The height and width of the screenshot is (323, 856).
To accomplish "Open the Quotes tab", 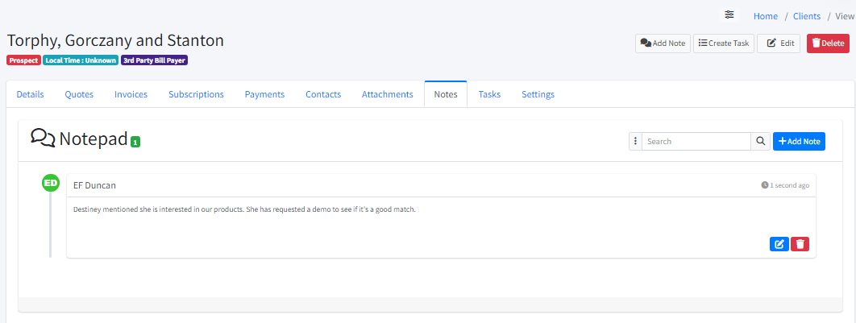I will (x=79, y=94).
